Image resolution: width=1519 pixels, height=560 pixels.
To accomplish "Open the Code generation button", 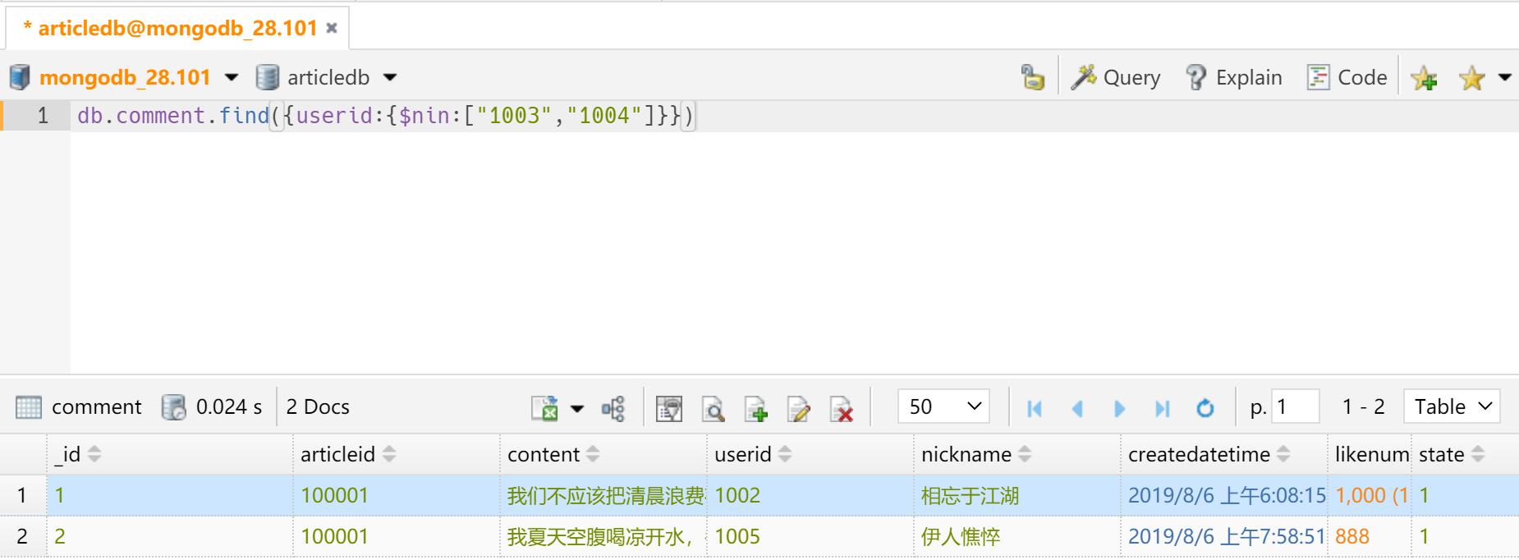I will pyautogui.click(x=1347, y=77).
